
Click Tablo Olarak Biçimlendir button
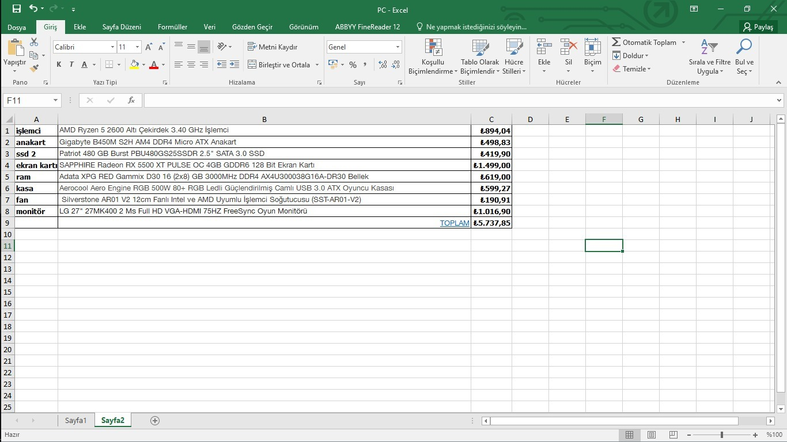[x=480, y=57]
